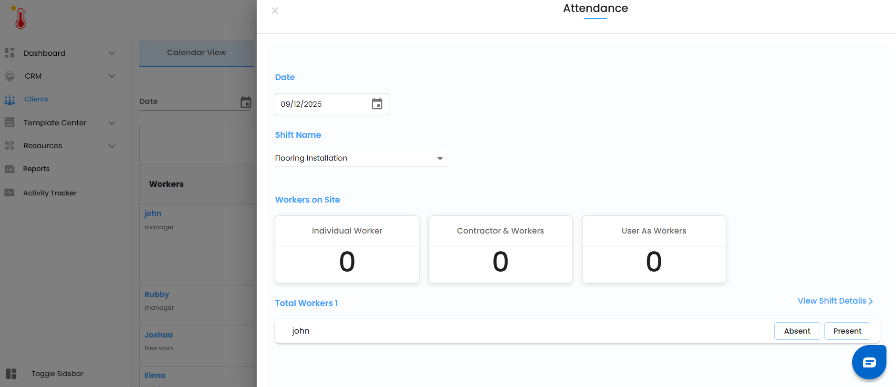
Task: Expand the Dashboard menu
Action: coord(112,53)
